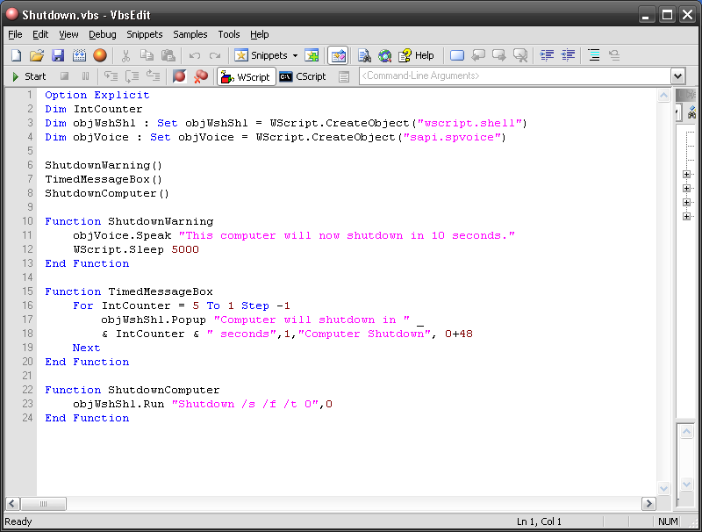Open the Snippets dropdown arrow
702x532 pixels.
(295, 55)
